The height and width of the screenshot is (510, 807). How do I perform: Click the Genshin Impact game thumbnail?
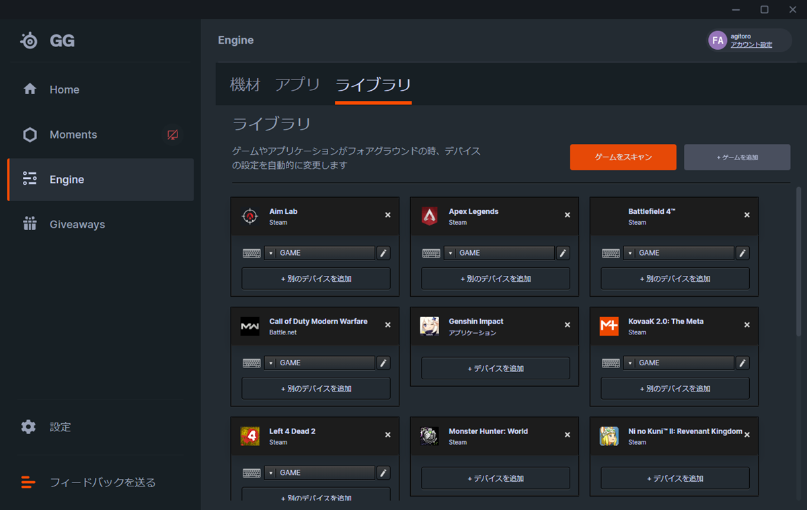[429, 326]
